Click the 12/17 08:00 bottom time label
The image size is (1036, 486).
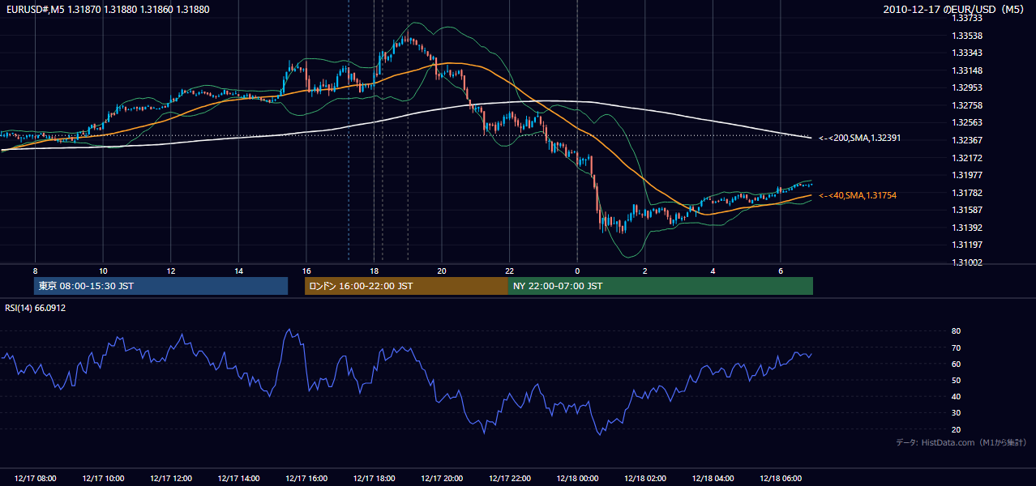[x=35, y=479]
